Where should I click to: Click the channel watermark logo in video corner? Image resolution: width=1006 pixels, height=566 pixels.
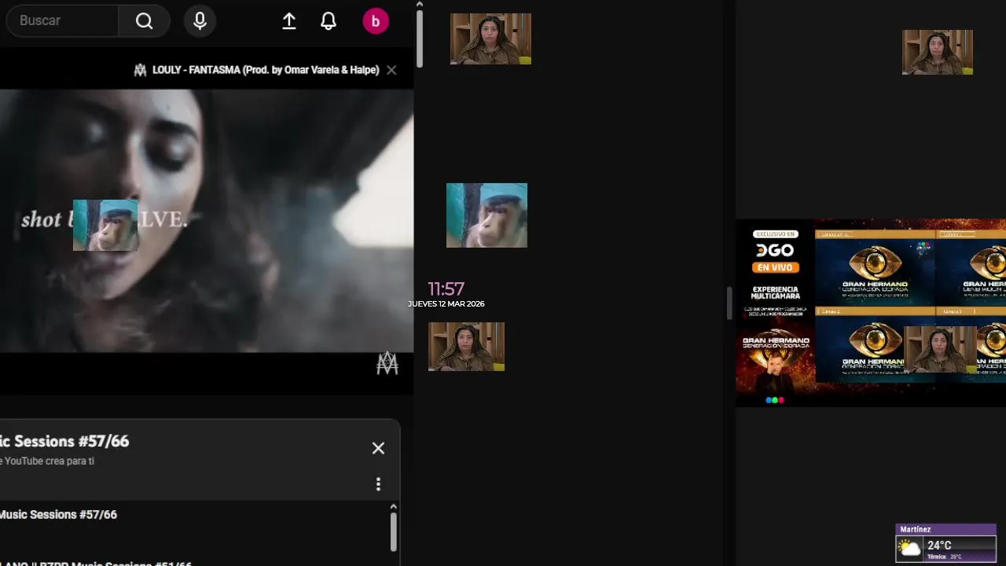tap(387, 363)
